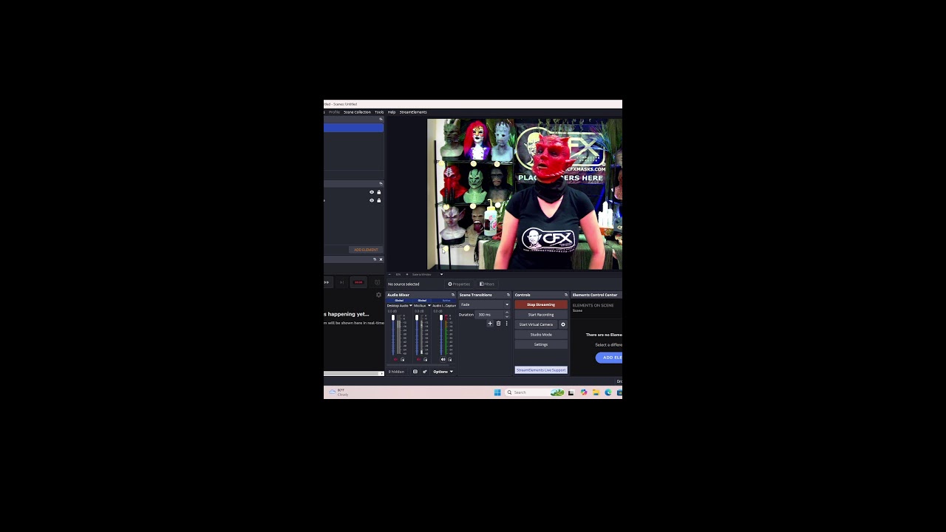Open source Properties button

click(x=459, y=284)
